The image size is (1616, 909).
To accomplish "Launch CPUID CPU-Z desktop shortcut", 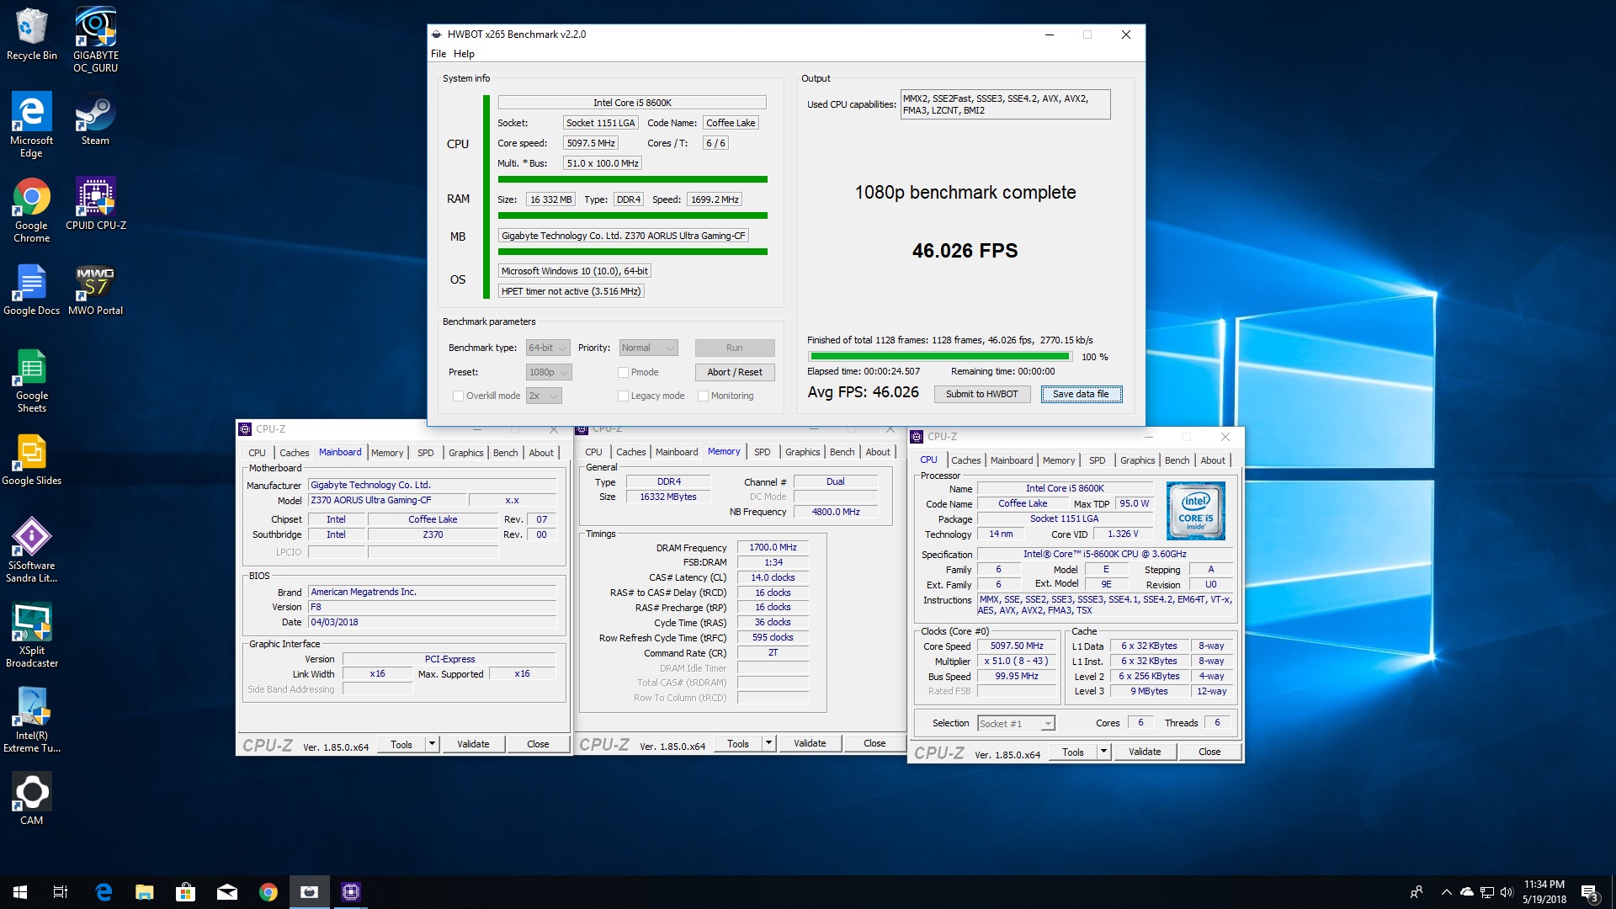I will point(95,204).
